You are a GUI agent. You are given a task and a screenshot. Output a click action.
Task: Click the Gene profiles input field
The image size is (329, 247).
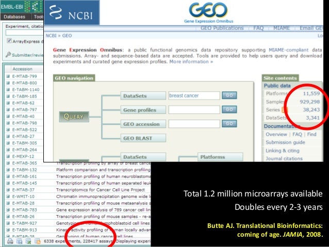pos(194,109)
